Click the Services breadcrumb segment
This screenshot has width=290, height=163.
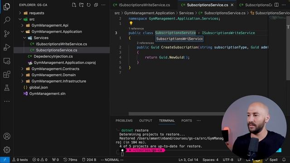click(186, 13)
